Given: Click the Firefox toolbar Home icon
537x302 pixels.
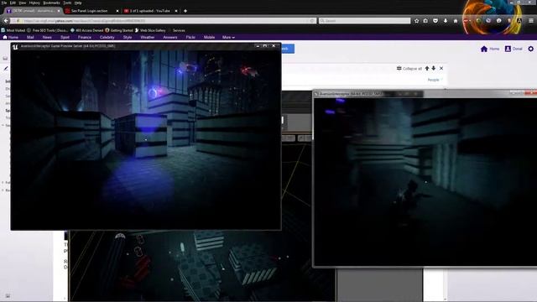Looking at the screenshot, I should click(456, 21).
